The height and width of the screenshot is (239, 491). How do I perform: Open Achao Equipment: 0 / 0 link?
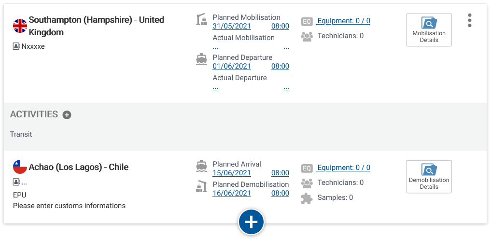coord(343,168)
